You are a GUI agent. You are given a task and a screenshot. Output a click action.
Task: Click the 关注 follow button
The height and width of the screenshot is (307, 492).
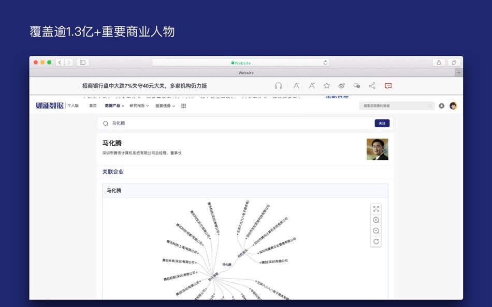(382, 124)
